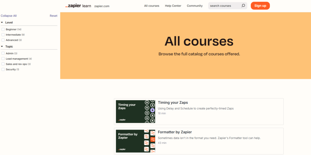311x155 pixels.
Task: Click "Sometimes data isn't in the format" description
Action: 209,138
